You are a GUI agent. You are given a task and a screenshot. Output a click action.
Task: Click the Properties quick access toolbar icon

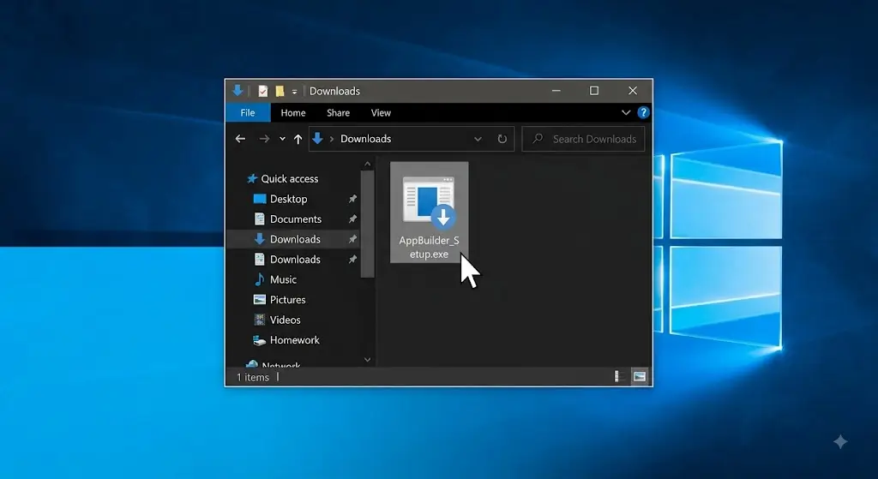coord(262,91)
